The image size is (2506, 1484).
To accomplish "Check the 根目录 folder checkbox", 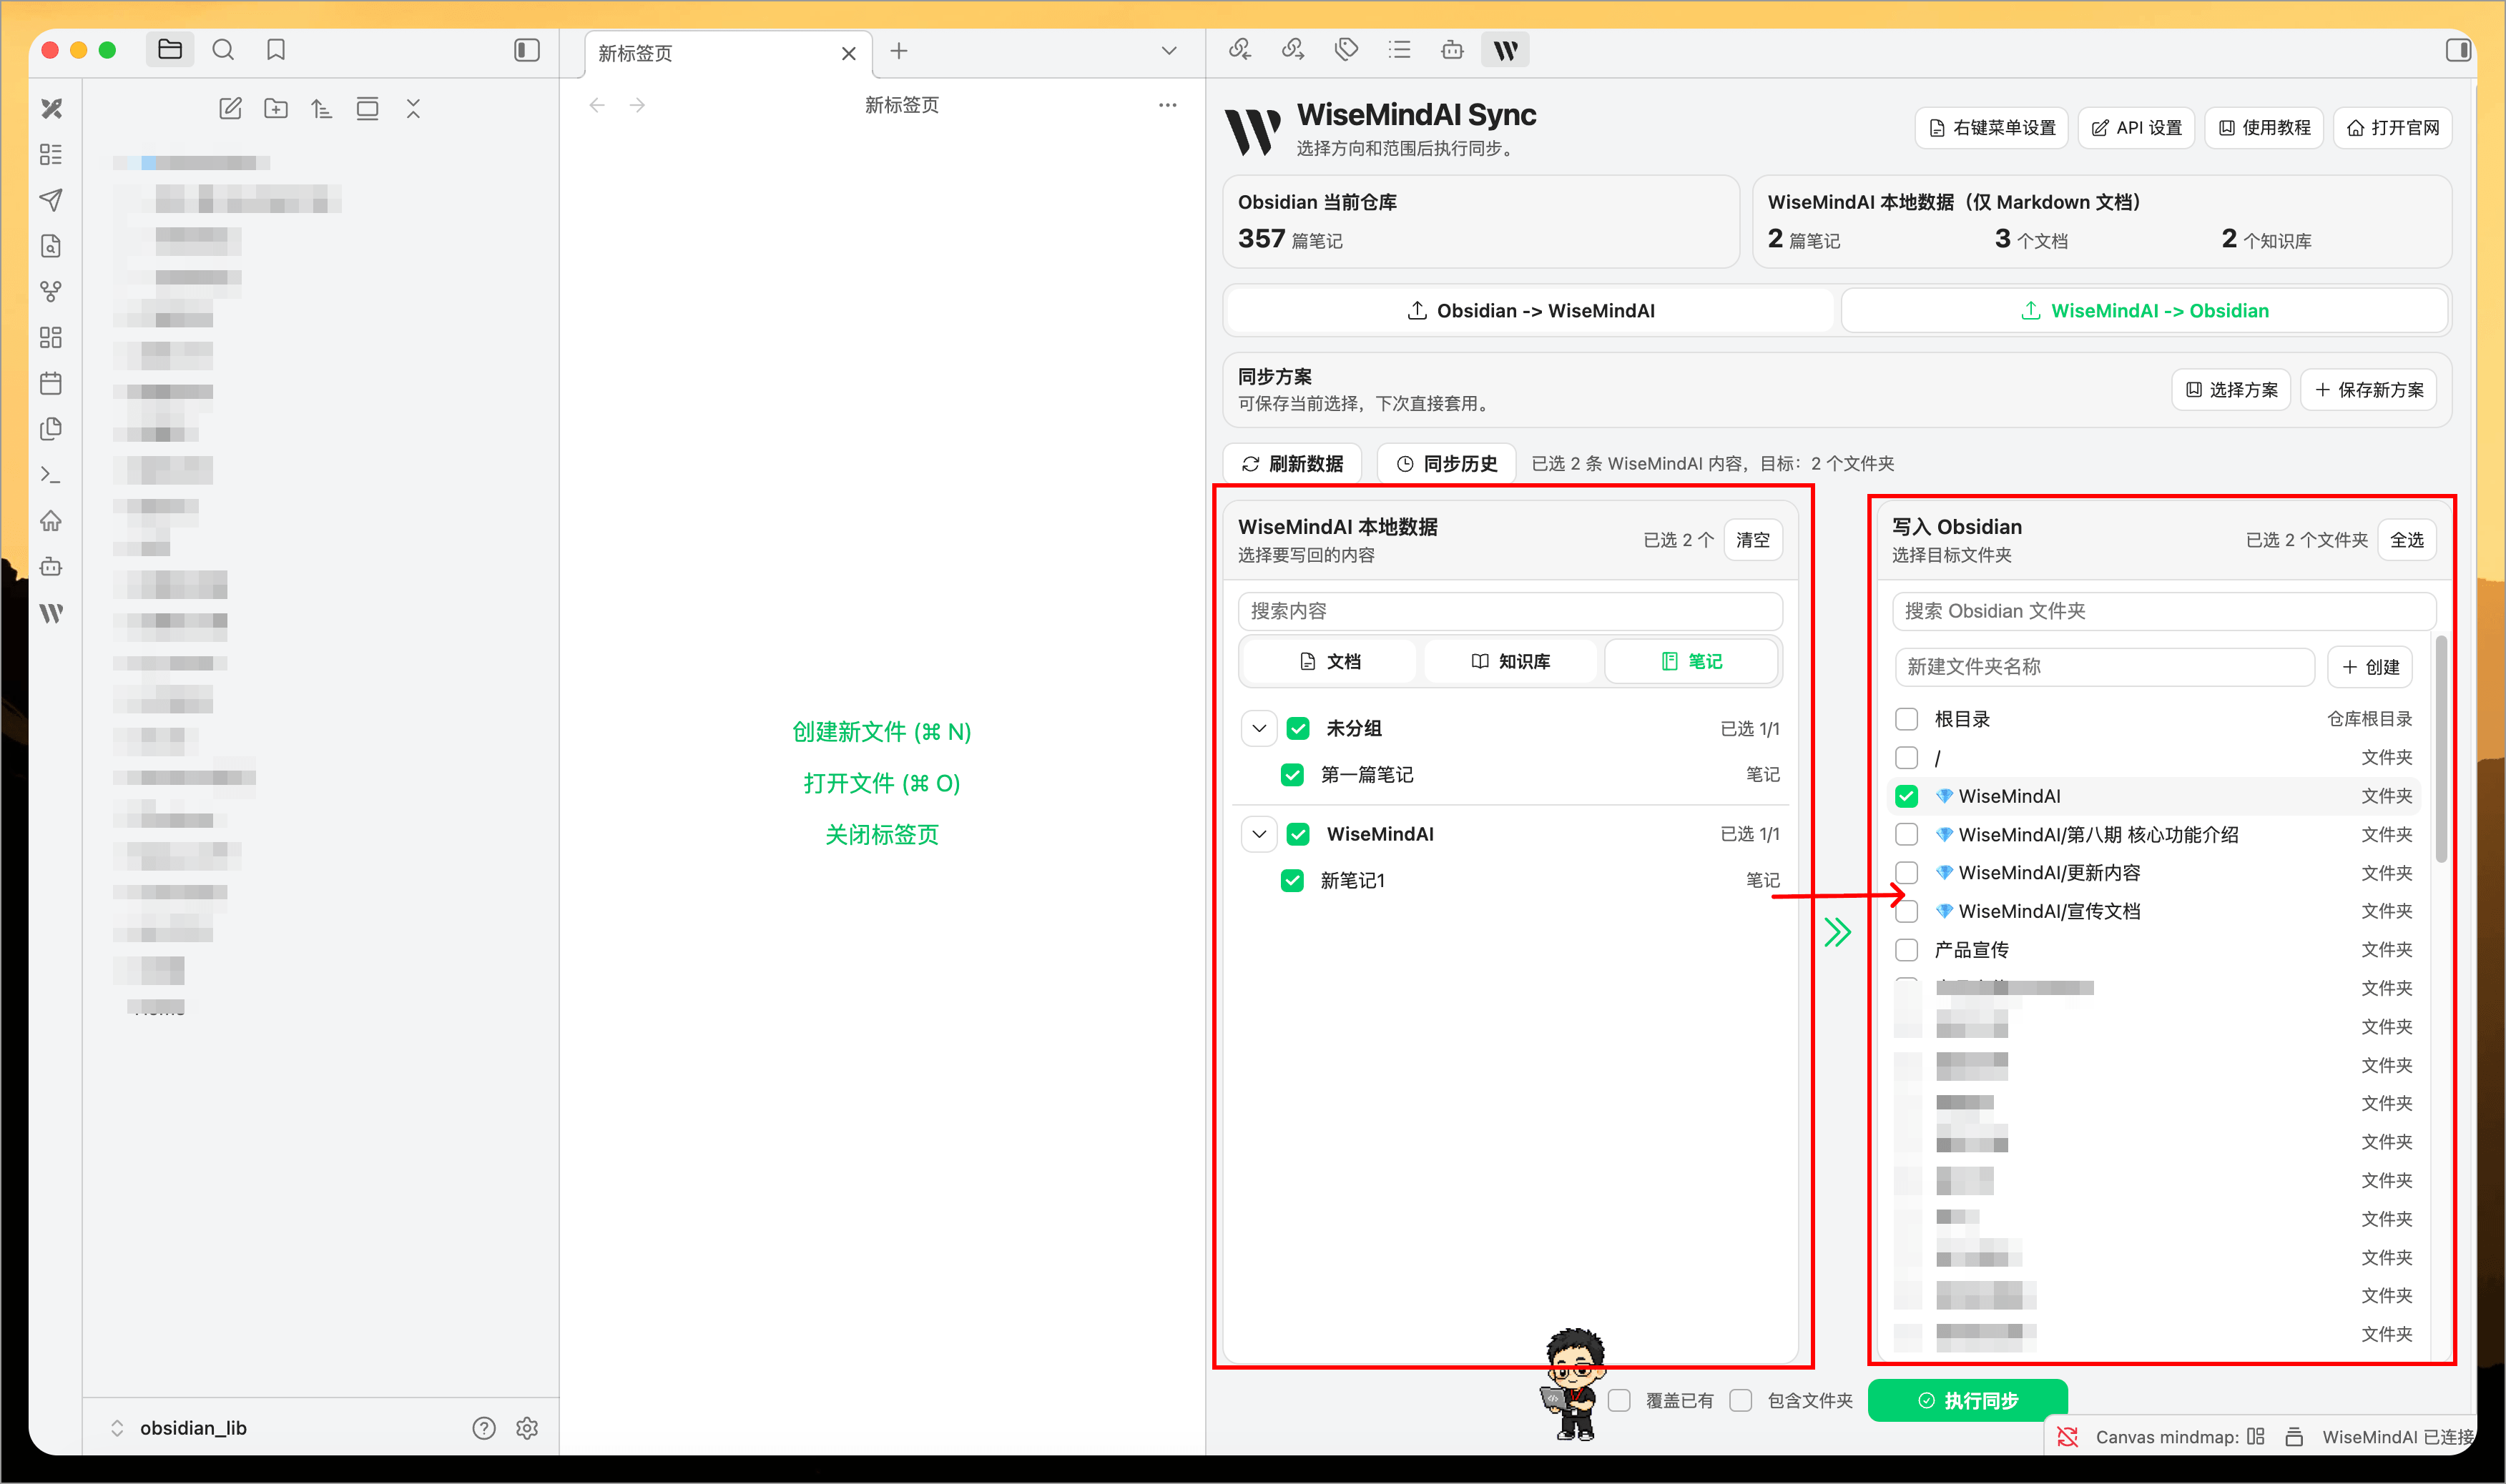I will pyautogui.click(x=1907, y=719).
